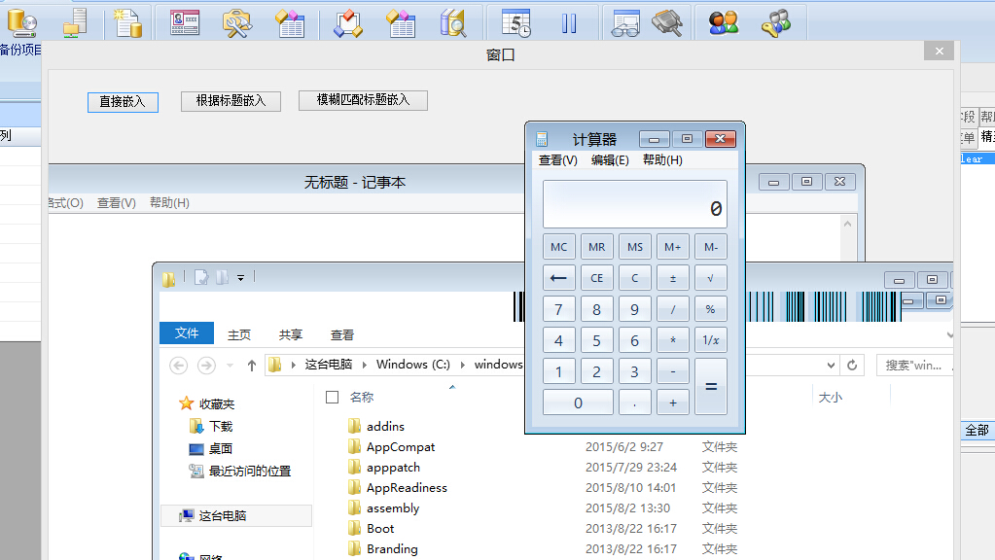
Task: Click the server with network folder icon
Action: (x=75, y=23)
